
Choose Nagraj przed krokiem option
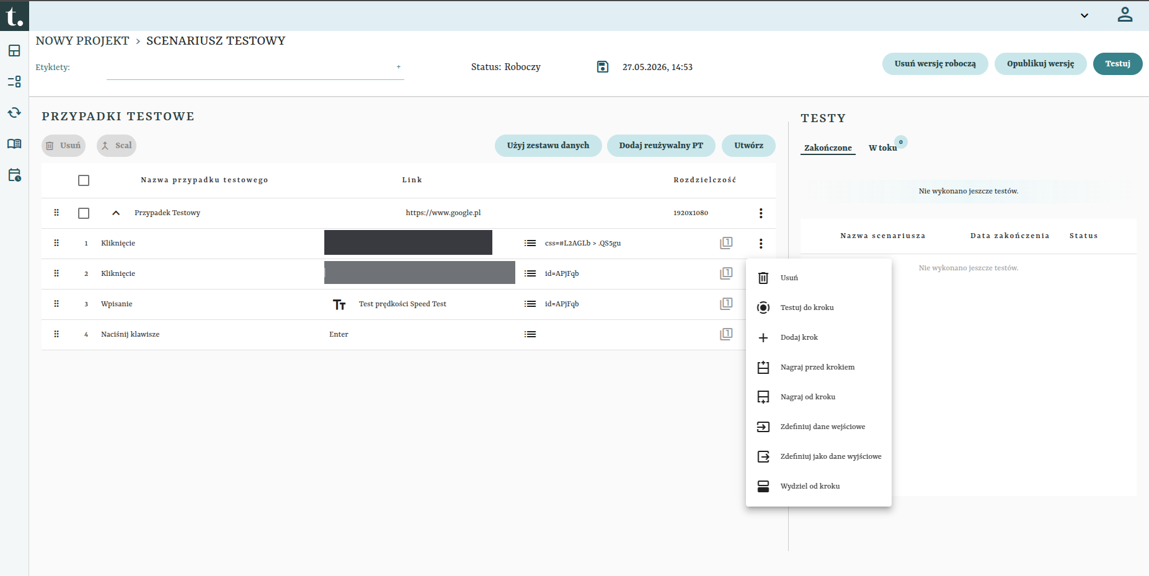click(x=818, y=367)
